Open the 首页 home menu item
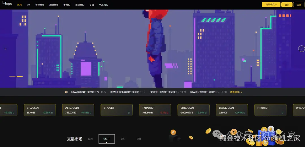This screenshot has height=147, width=305. [x=19, y=5]
